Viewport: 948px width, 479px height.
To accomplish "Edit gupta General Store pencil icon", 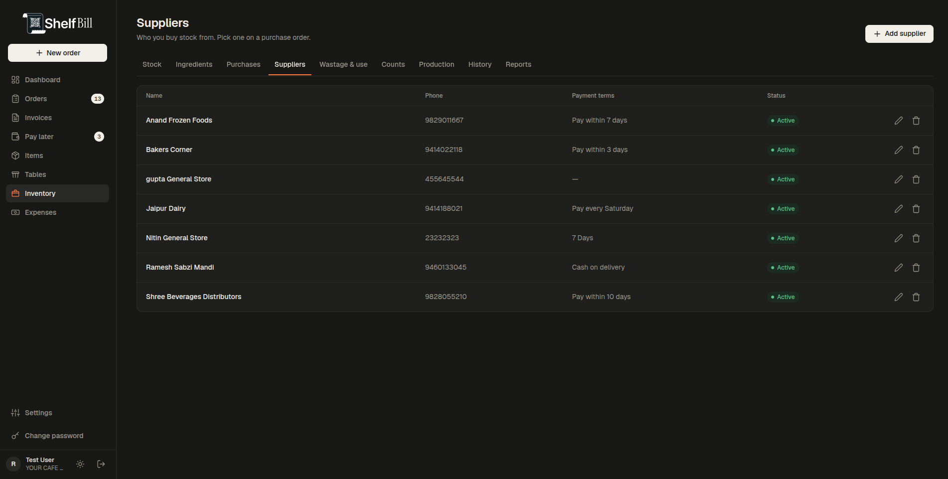I will 898,179.
